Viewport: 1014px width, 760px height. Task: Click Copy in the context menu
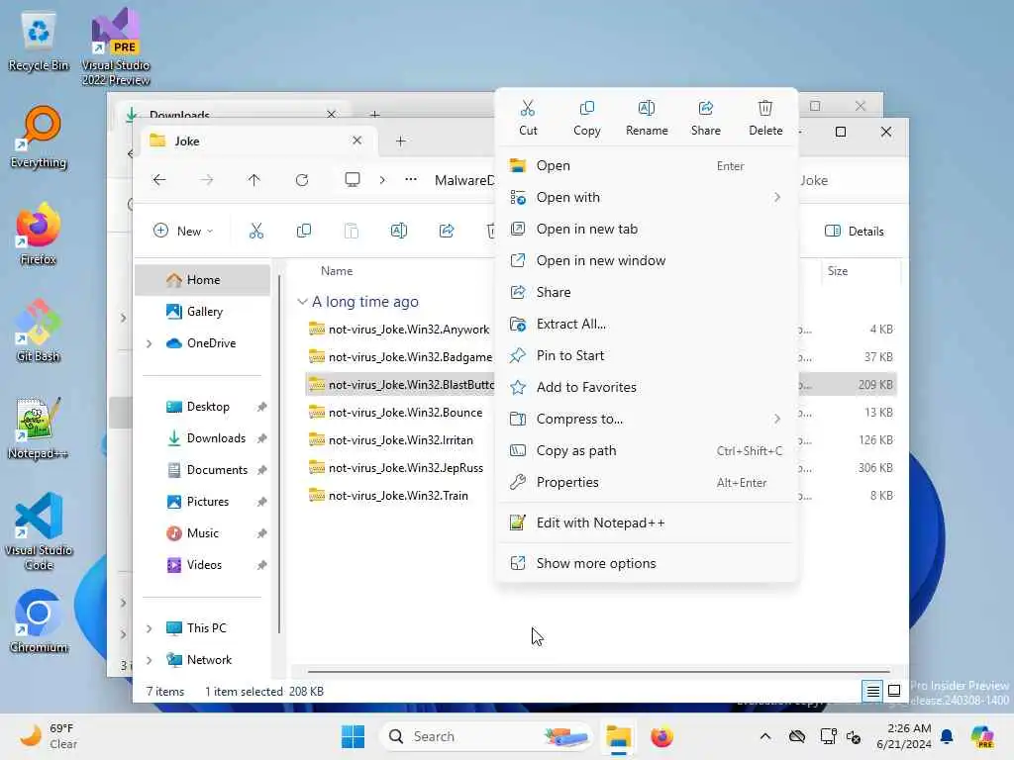click(x=586, y=119)
